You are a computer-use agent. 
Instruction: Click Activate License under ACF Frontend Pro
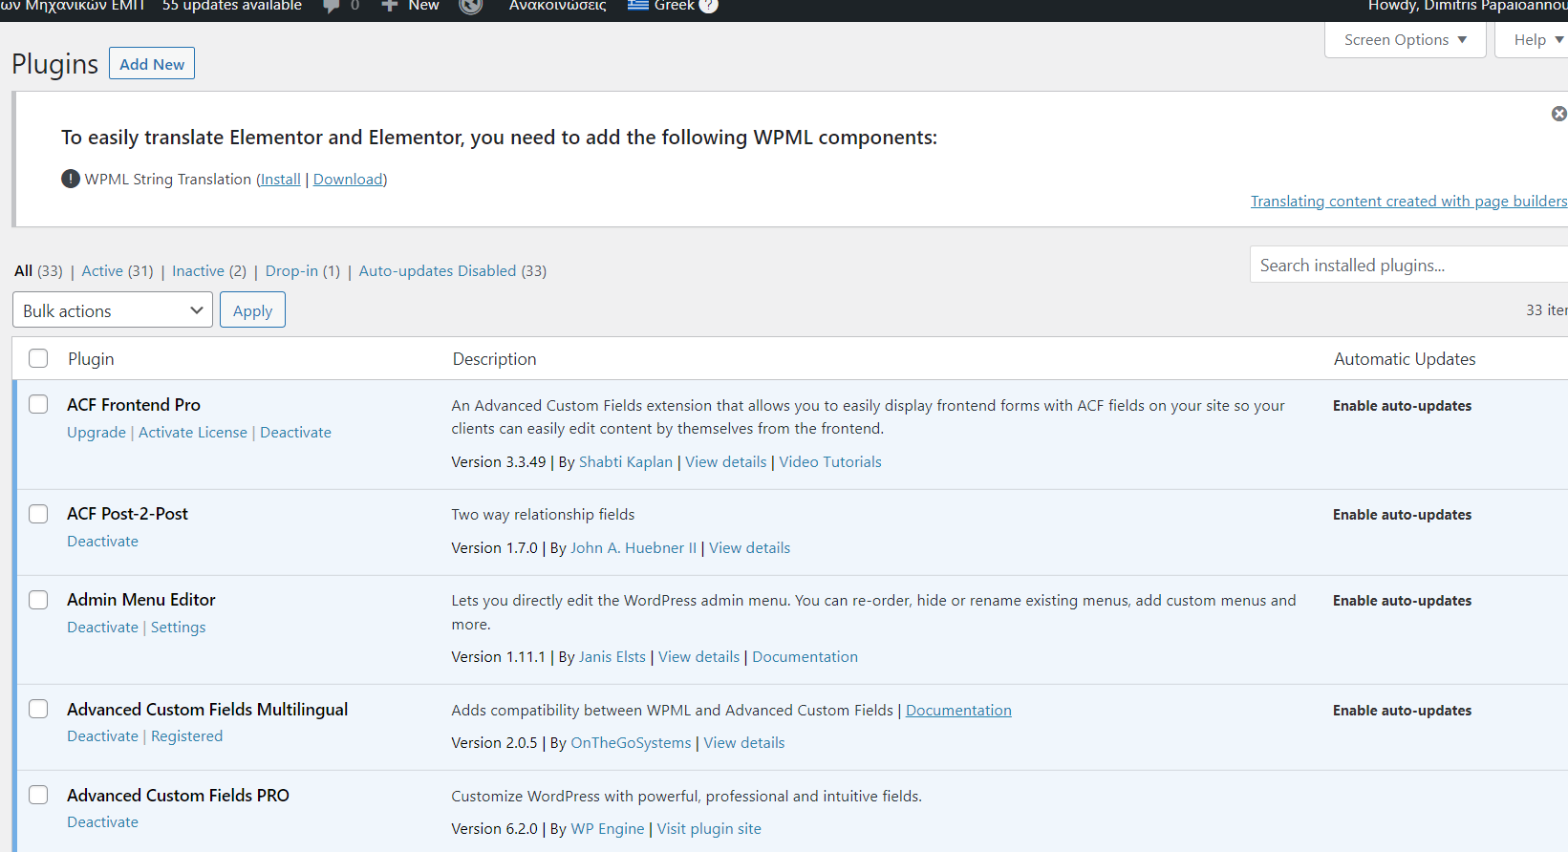click(x=193, y=433)
